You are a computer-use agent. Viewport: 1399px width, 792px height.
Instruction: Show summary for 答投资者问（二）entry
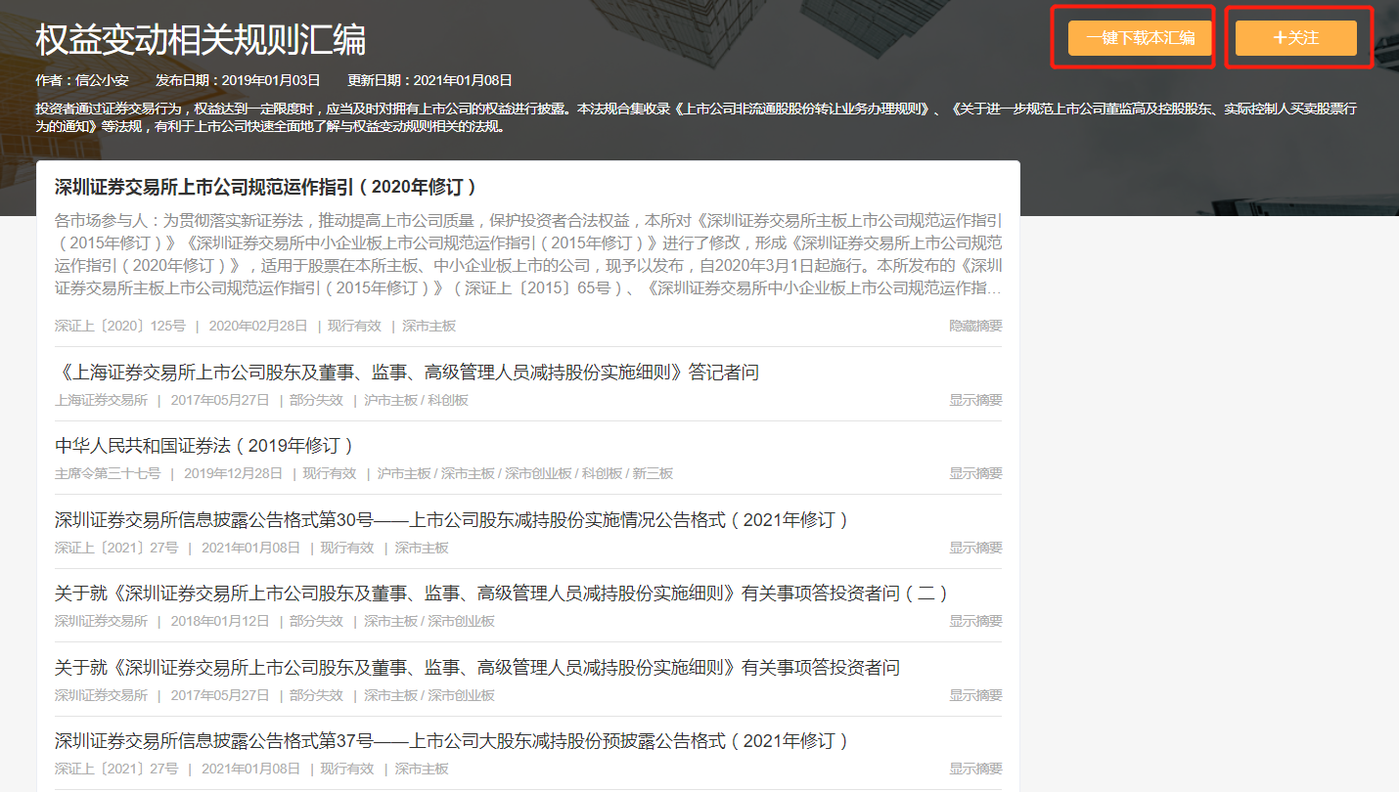pos(975,621)
